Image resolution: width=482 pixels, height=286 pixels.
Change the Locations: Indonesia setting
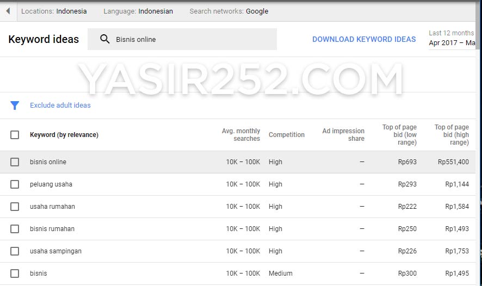[54, 11]
